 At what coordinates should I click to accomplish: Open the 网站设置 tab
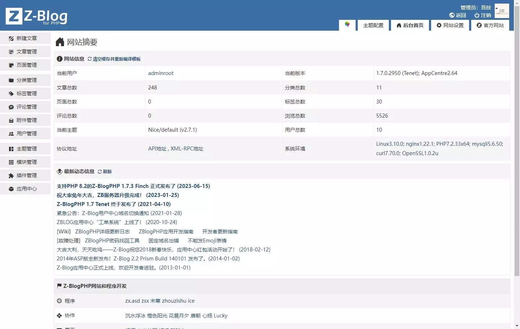[x=450, y=25]
